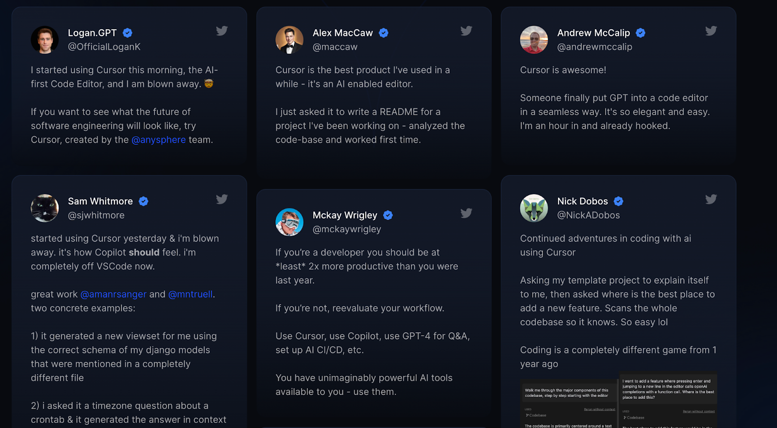Open Twitter icon on Alex MacCaw card
The image size is (777, 428).
(466, 31)
